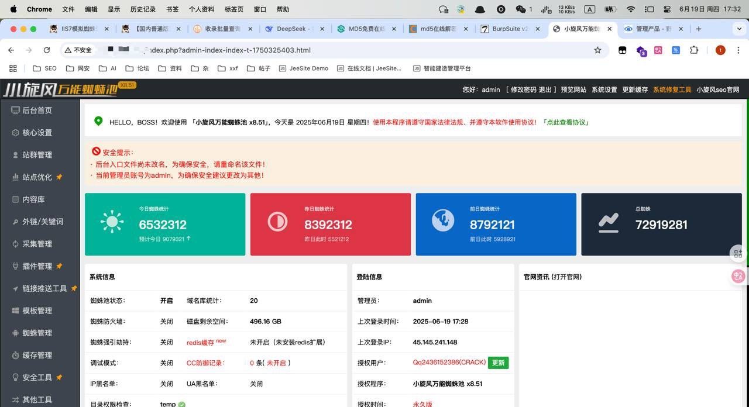Open the Chrome apps grid icon
The width and height of the screenshot is (749, 407).
[13, 68]
